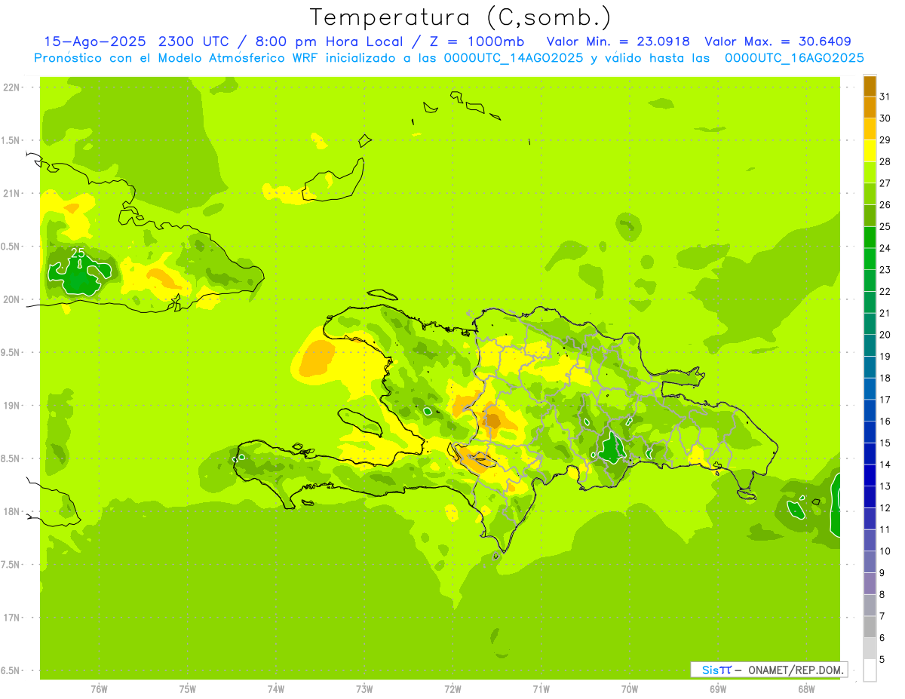Screen dimensions: 905x699
Task: Click legend value '15'
Action: pos(885,443)
